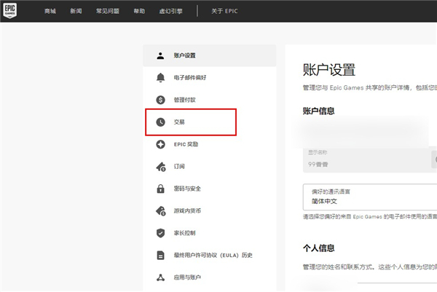Viewport: 437px width, 292px height.
Task: Click the 应用与账户 icon
Action: [x=160, y=277]
